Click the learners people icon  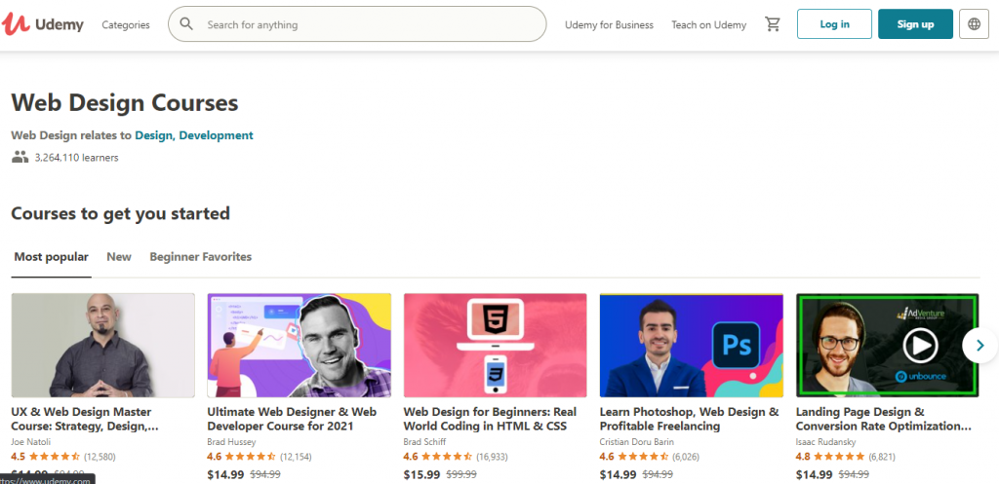(x=20, y=157)
